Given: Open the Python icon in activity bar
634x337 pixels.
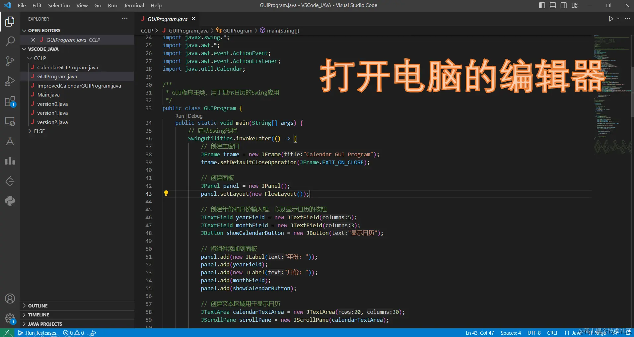Looking at the screenshot, I should click(10, 201).
